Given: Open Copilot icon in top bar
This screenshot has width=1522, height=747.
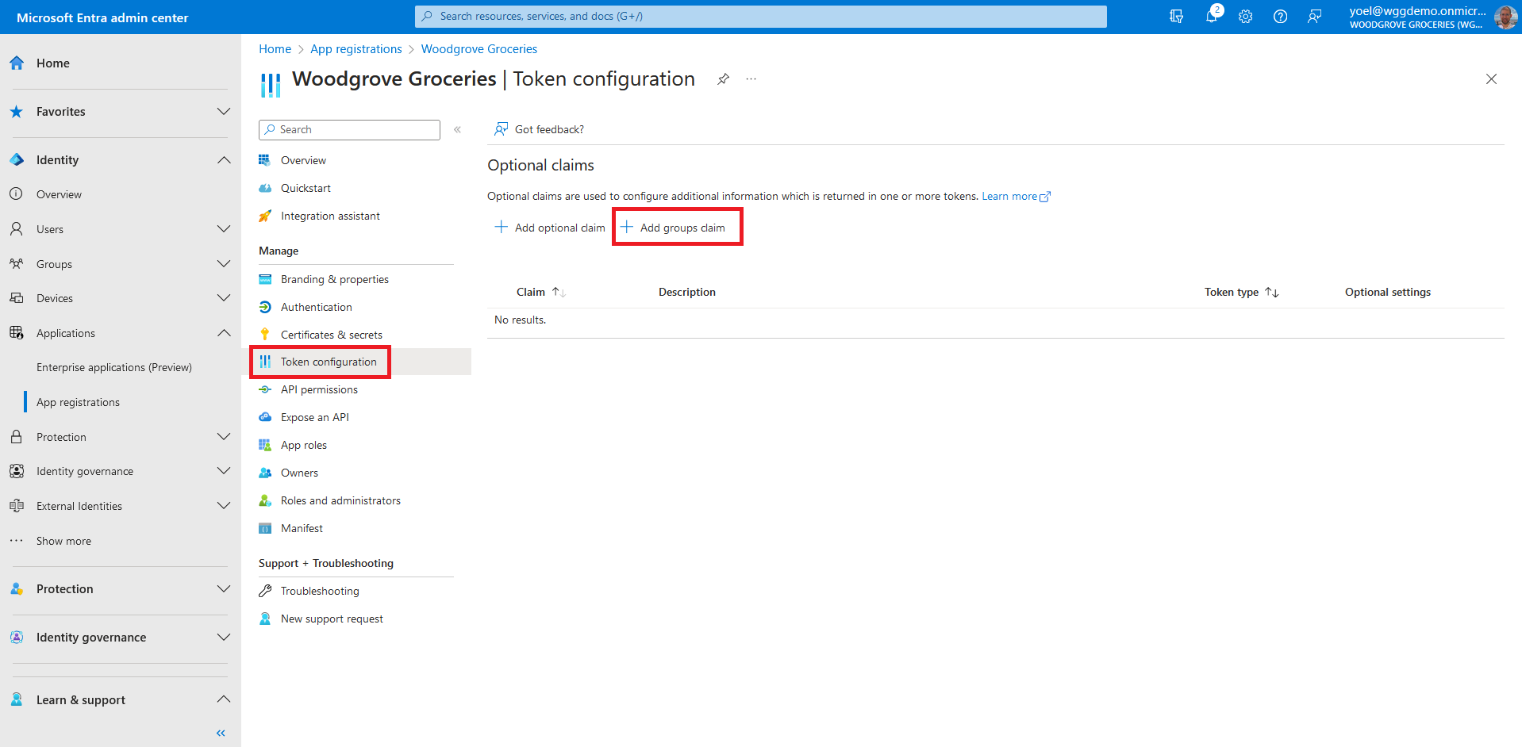Looking at the screenshot, I should 1176,17.
